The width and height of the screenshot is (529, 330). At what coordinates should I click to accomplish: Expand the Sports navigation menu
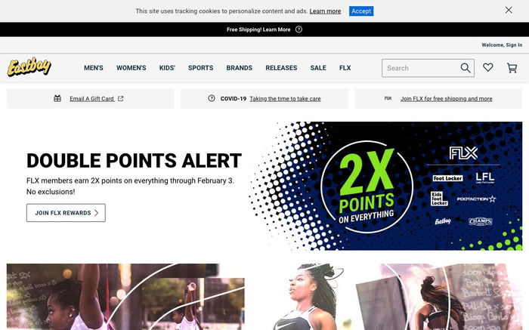(201, 68)
